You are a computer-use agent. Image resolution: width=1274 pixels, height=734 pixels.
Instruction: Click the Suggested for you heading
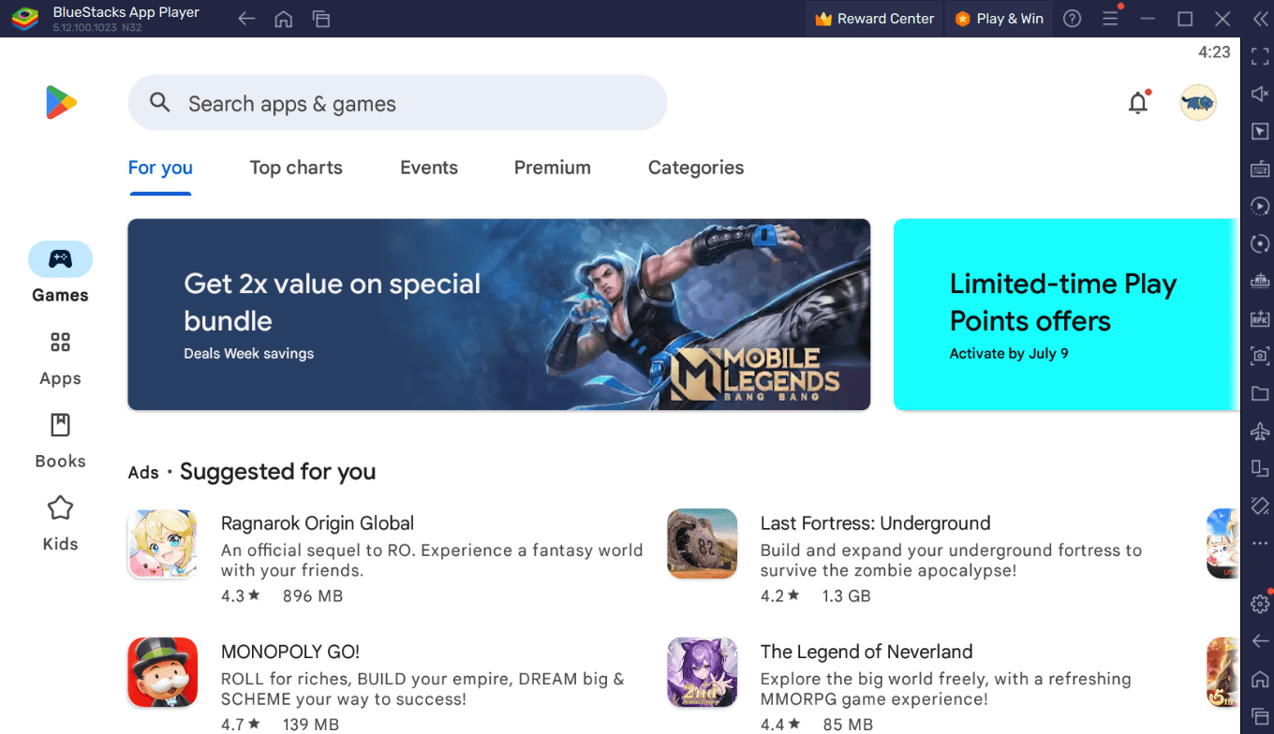coord(277,472)
